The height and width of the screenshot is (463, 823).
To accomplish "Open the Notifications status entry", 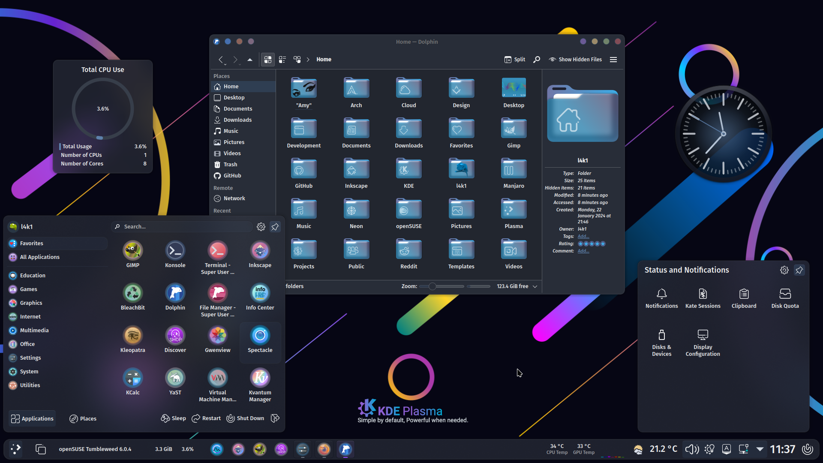I will coord(661,298).
